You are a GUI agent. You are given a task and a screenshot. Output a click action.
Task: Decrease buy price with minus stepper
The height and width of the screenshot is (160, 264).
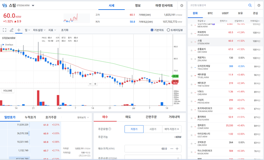tap(172, 148)
